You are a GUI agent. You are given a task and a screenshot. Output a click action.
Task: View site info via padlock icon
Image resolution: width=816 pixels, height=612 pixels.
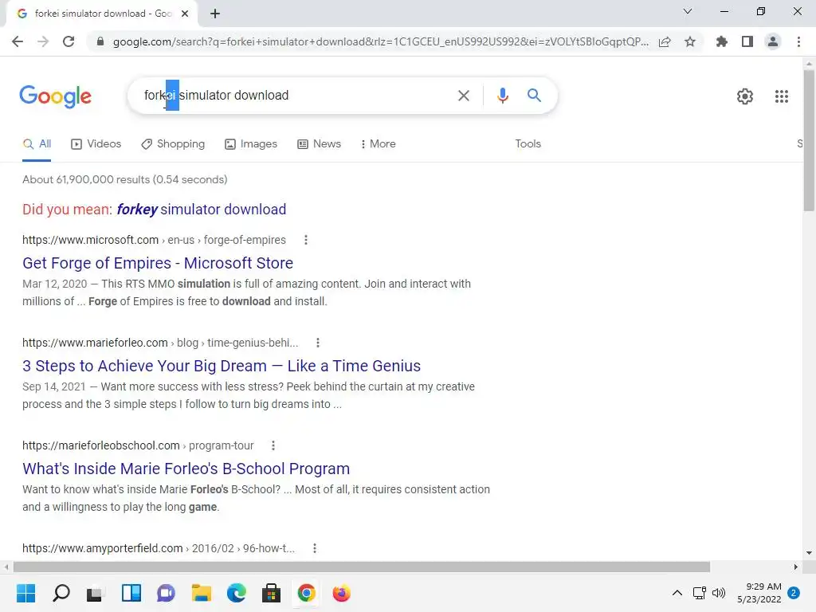(x=100, y=41)
